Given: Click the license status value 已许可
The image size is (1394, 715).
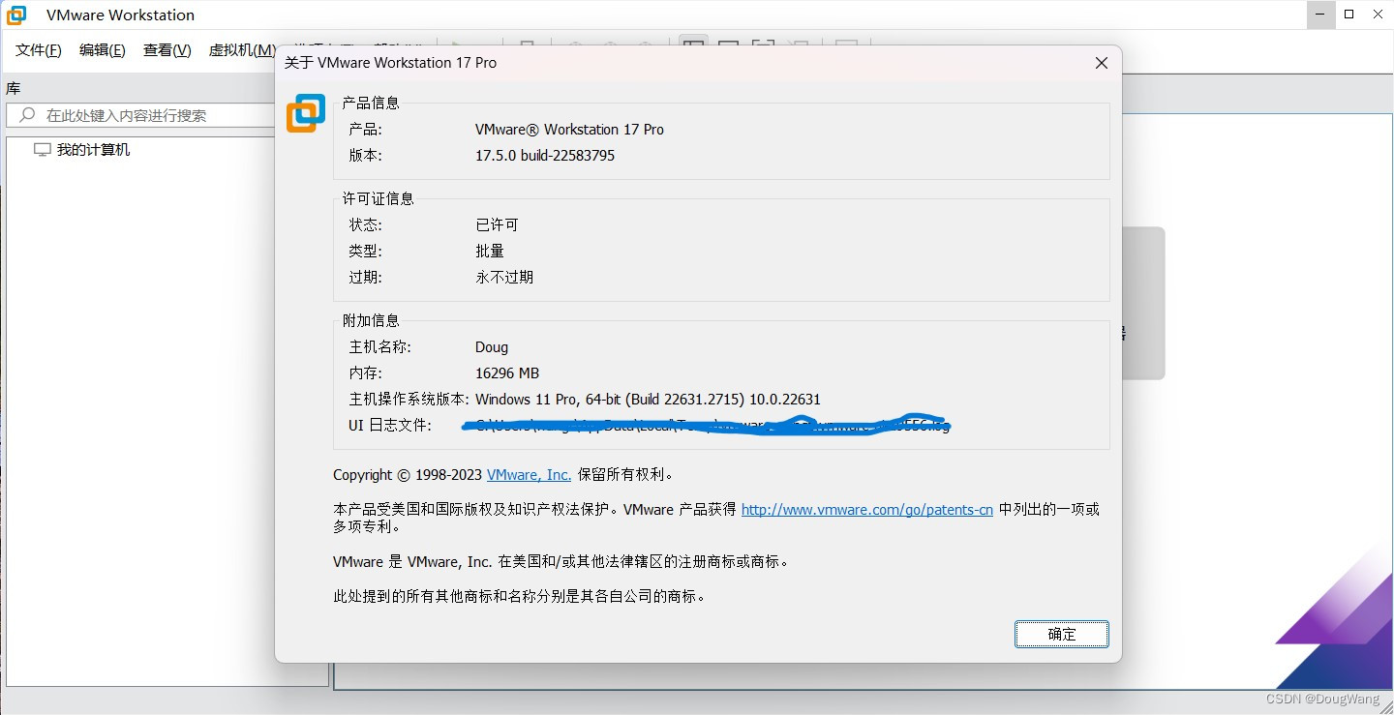Looking at the screenshot, I should coord(497,225).
